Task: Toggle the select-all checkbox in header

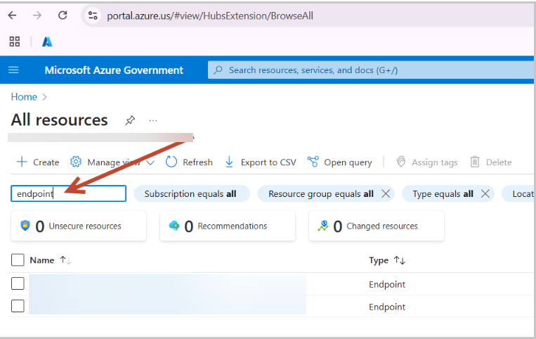Action: [x=18, y=260]
